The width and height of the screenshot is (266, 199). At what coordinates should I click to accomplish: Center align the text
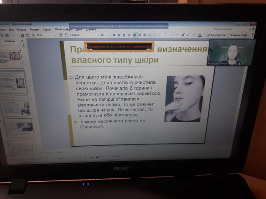[x=140, y=35]
